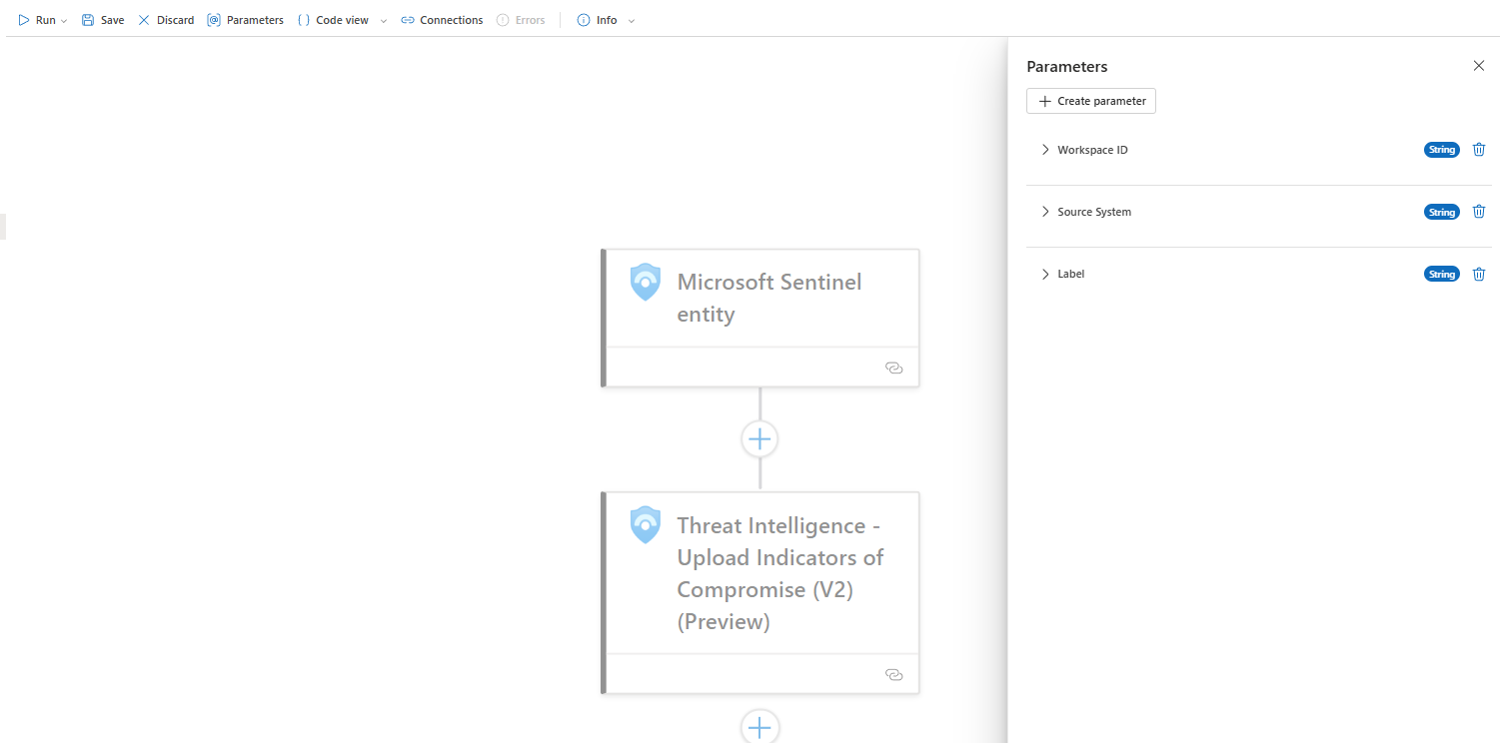This screenshot has width=1500, height=743.
Task: Show Errors
Action: (x=521, y=20)
